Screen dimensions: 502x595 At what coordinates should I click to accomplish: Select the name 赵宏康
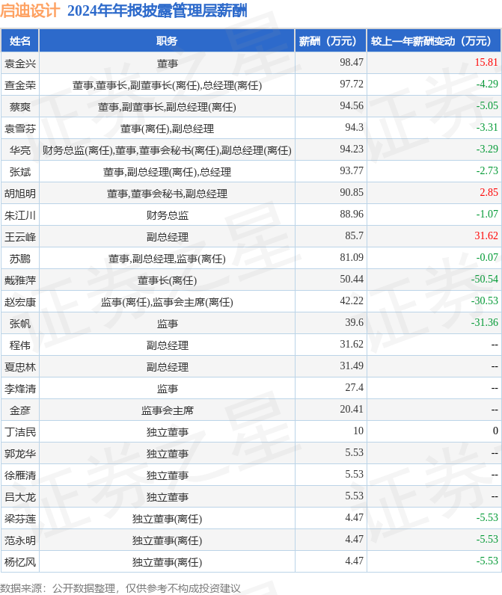(19, 302)
